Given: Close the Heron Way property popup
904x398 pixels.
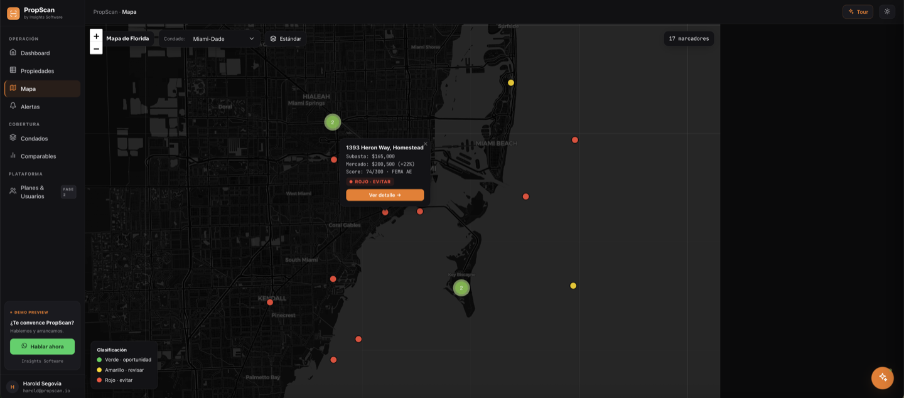Looking at the screenshot, I should pos(425,144).
